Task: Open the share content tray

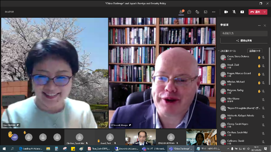Action: [x=242, y=12]
